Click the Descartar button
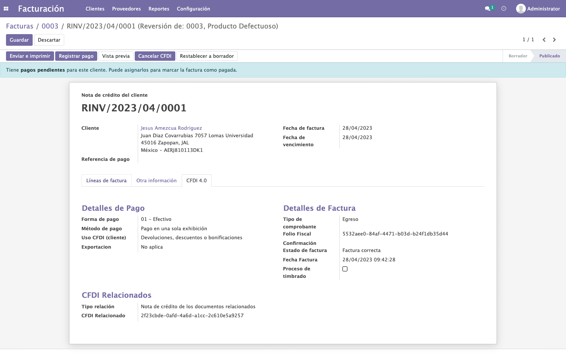Image resolution: width=566 pixels, height=354 pixels. point(49,40)
